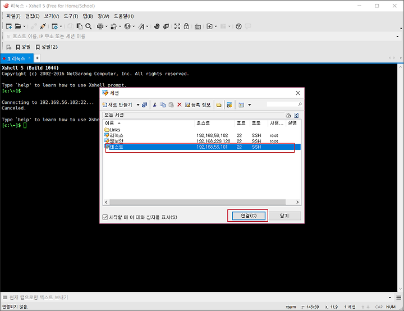Launch Xagent with the flag icon
Viewport: 404px width, 311px height.
tap(166, 26)
